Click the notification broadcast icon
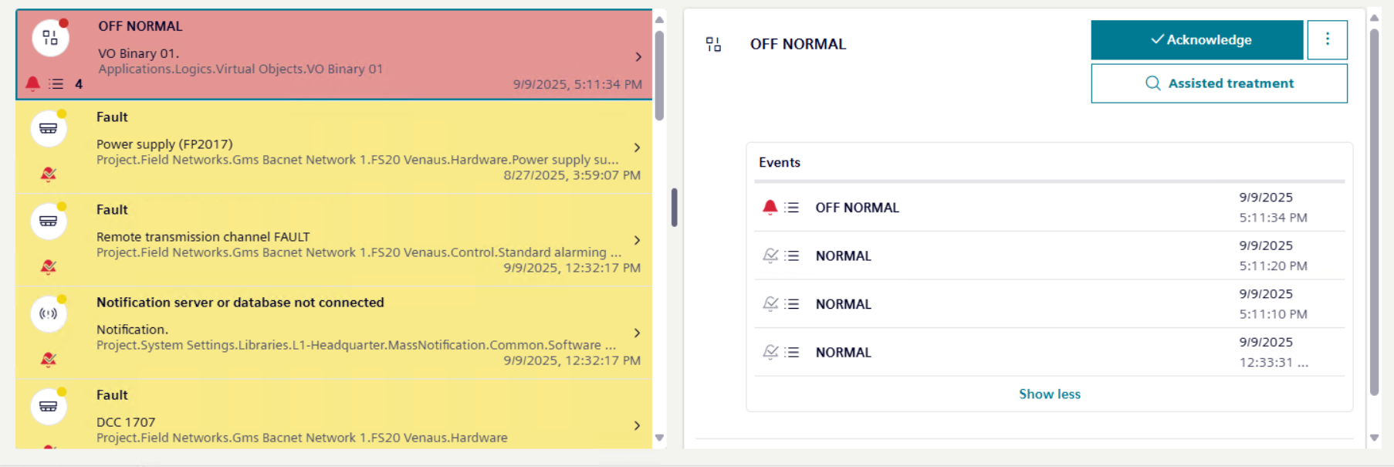 pos(49,314)
